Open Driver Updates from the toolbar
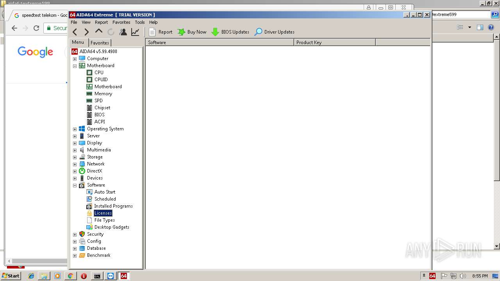The width and height of the screenshot is (500, 281). [x=274, y=32]
